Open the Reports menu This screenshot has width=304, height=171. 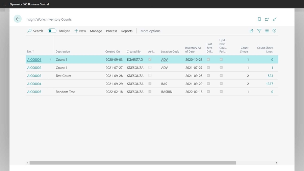tap(127, 31)
